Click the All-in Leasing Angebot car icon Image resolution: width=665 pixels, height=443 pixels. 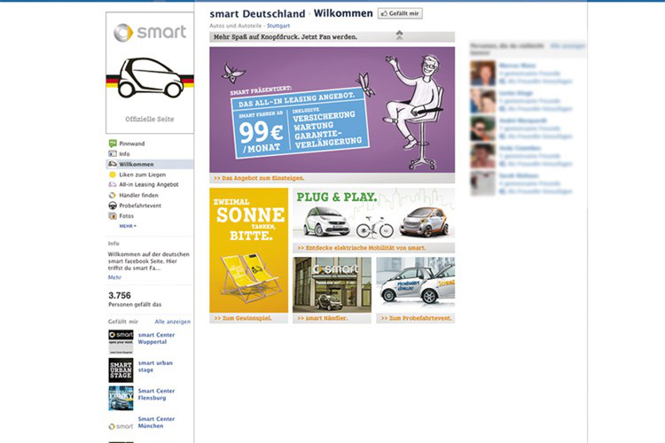(113, 184)
